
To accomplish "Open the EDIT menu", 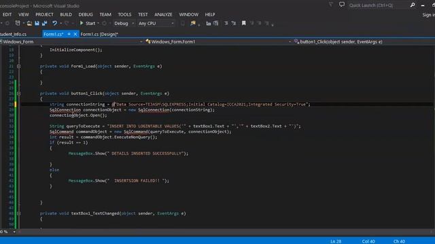I will [x=7, y=14].
